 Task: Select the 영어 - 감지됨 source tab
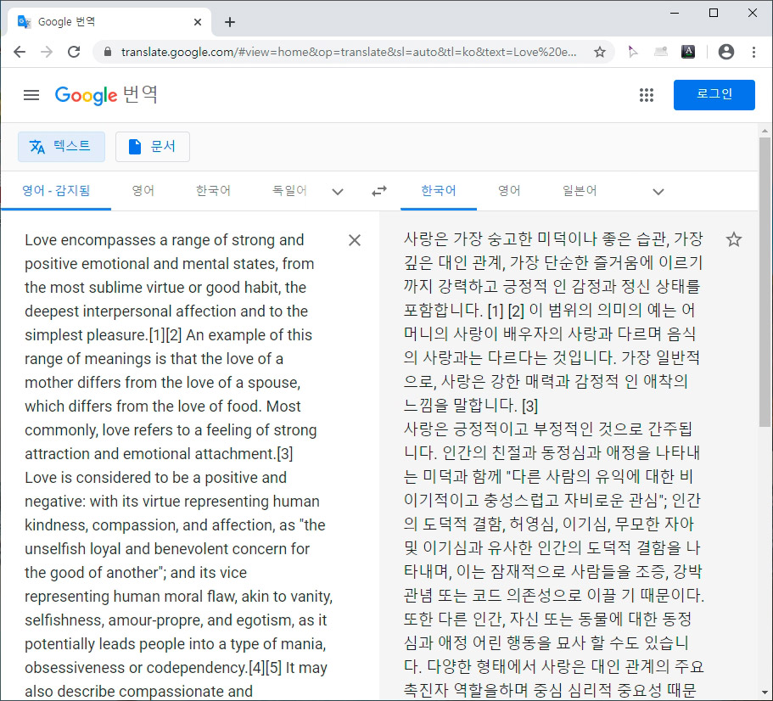click(x=56, y=191)
